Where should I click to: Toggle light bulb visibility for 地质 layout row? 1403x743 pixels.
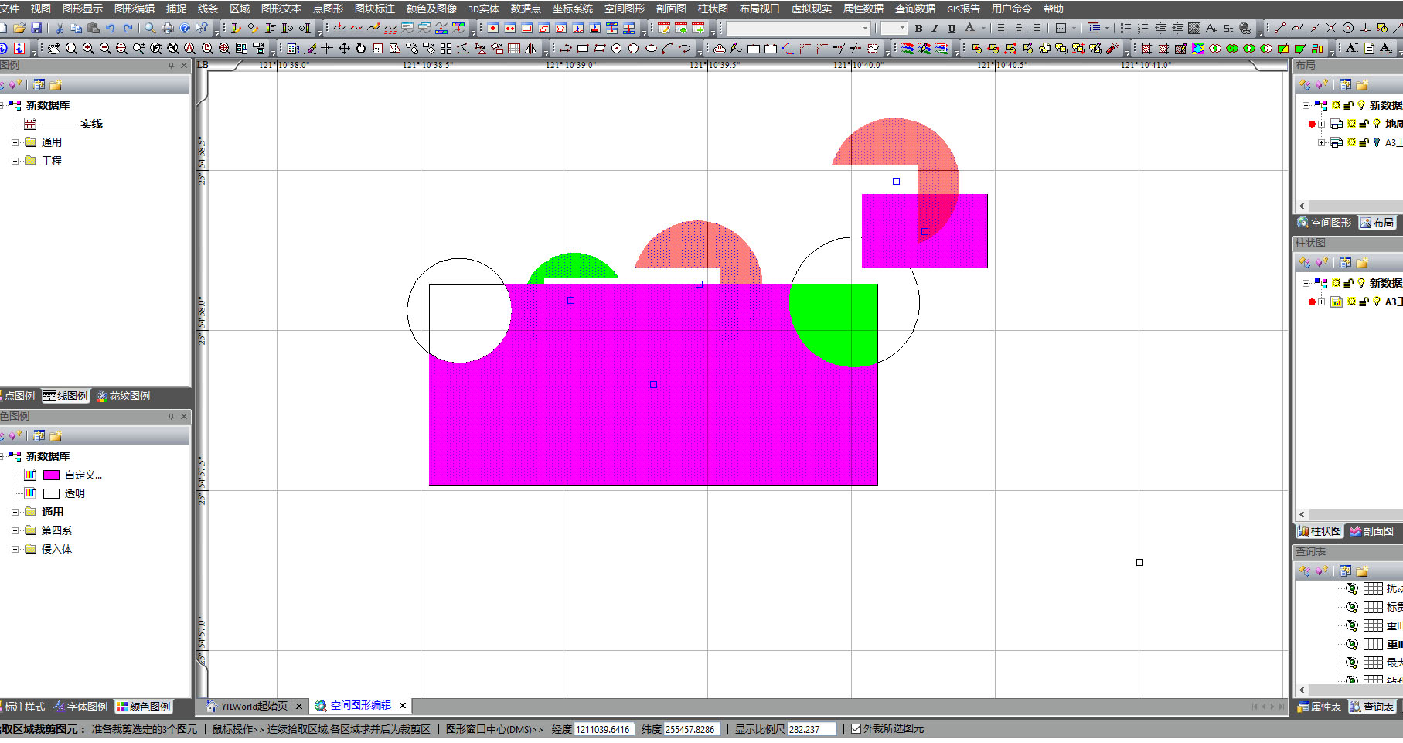click(1377, 124)
